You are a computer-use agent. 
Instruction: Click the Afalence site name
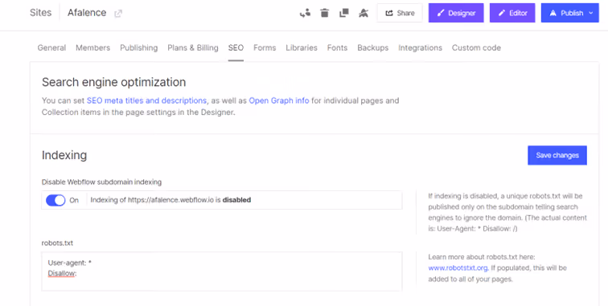[87, 12]
